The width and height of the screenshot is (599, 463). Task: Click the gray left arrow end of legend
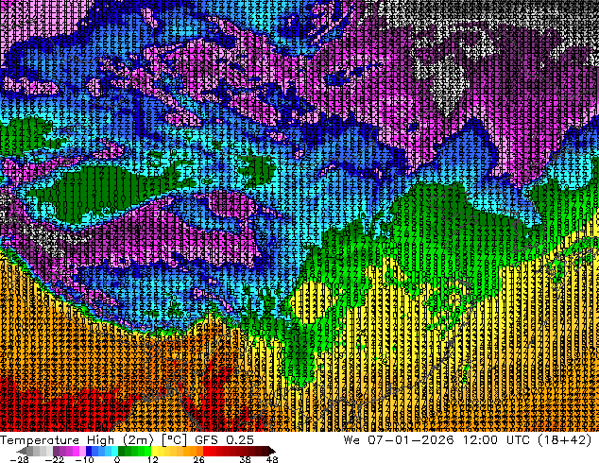pyautogui.click(x=22, y=451)
